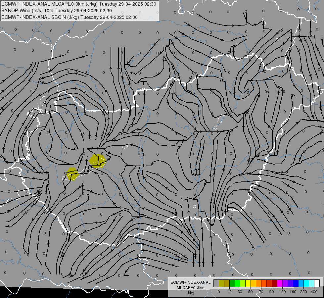Pick the dark green legend swatch starting at 12
Image resolution: width=324 pixels, height=298 pixels.
click(x=232, y=283)
